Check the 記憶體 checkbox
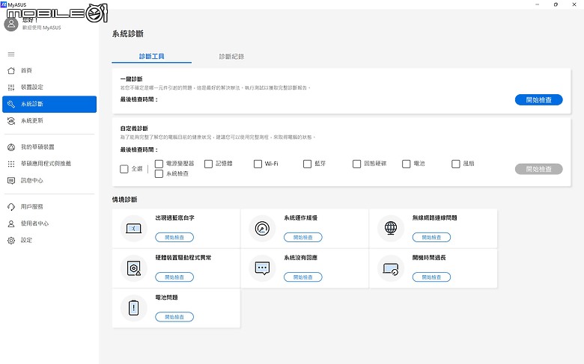The height and width of the screenshot is (364, 584). click(209, 164)
